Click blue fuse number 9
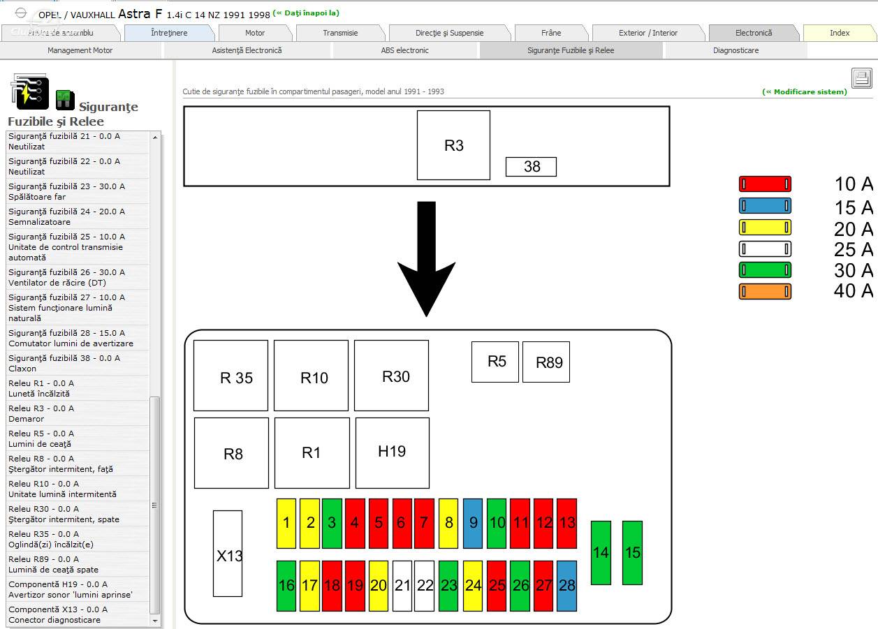Viewport: 878px width, 629px height. coord(473,524)
